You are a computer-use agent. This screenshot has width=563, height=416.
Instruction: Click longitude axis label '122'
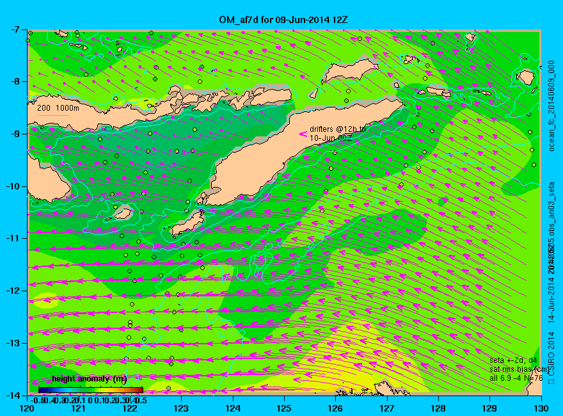pyautogui.click(x=130, y=408)
